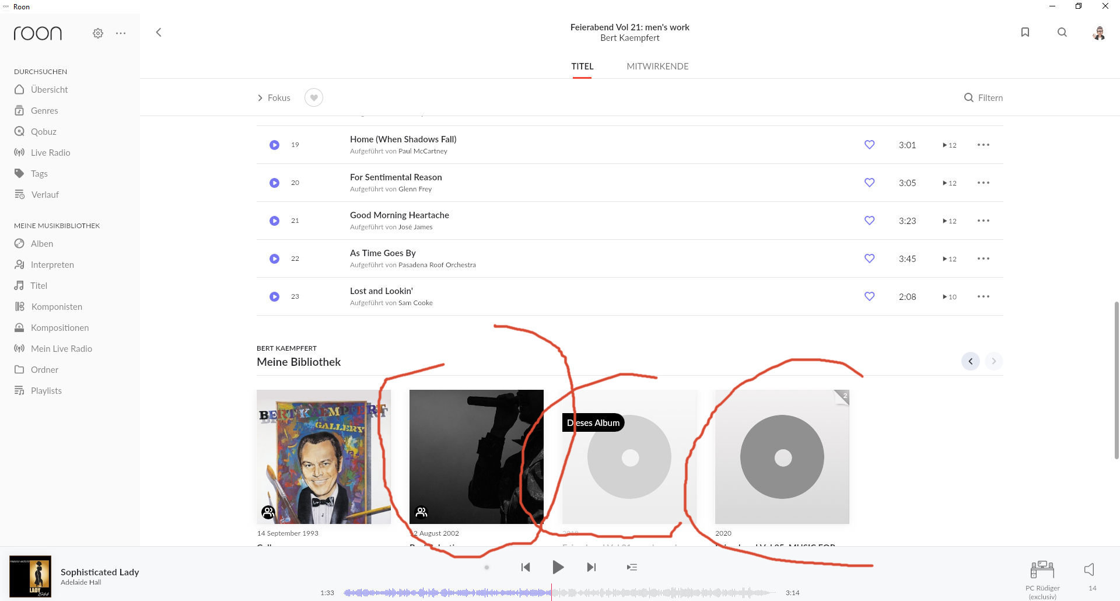Viewport: 1120px width, 601px height.
Task: Open the play queue icon
Action: [x=632, y=567]
